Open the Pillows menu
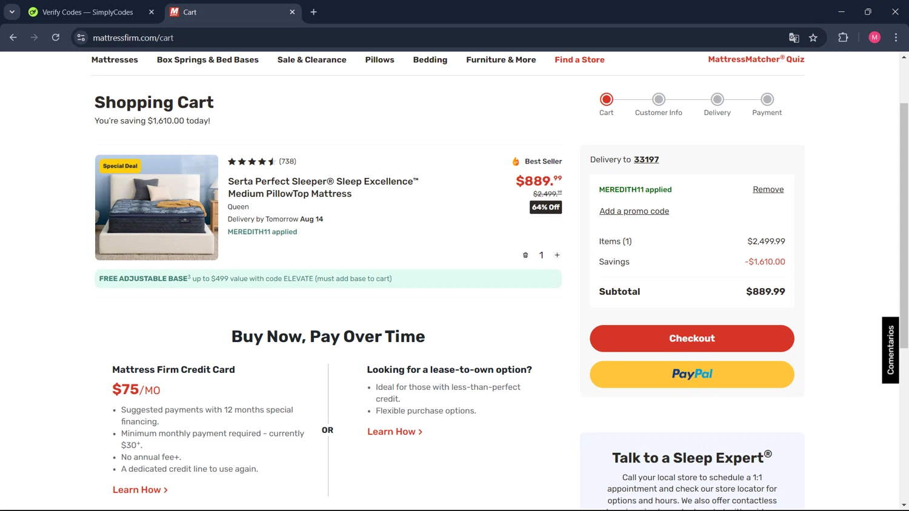The height and width of the screenshot is (511, 909). [x=380, y=60]
